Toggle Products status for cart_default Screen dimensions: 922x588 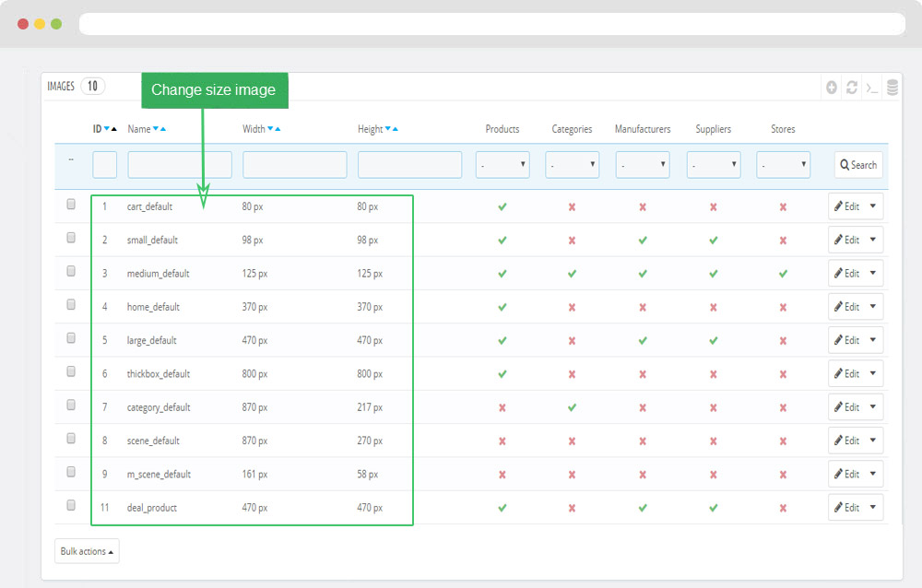tap(502, 207)
